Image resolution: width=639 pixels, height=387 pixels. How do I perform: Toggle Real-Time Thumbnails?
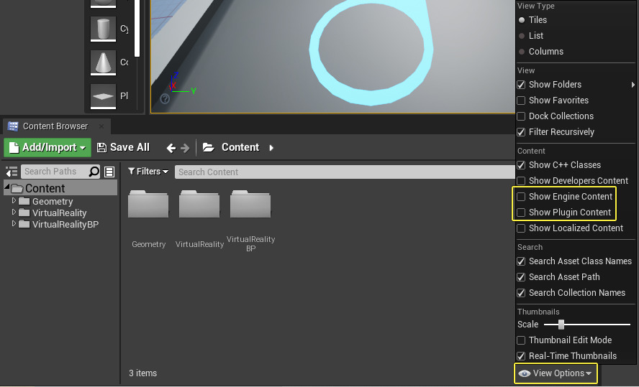coord(521,356)
